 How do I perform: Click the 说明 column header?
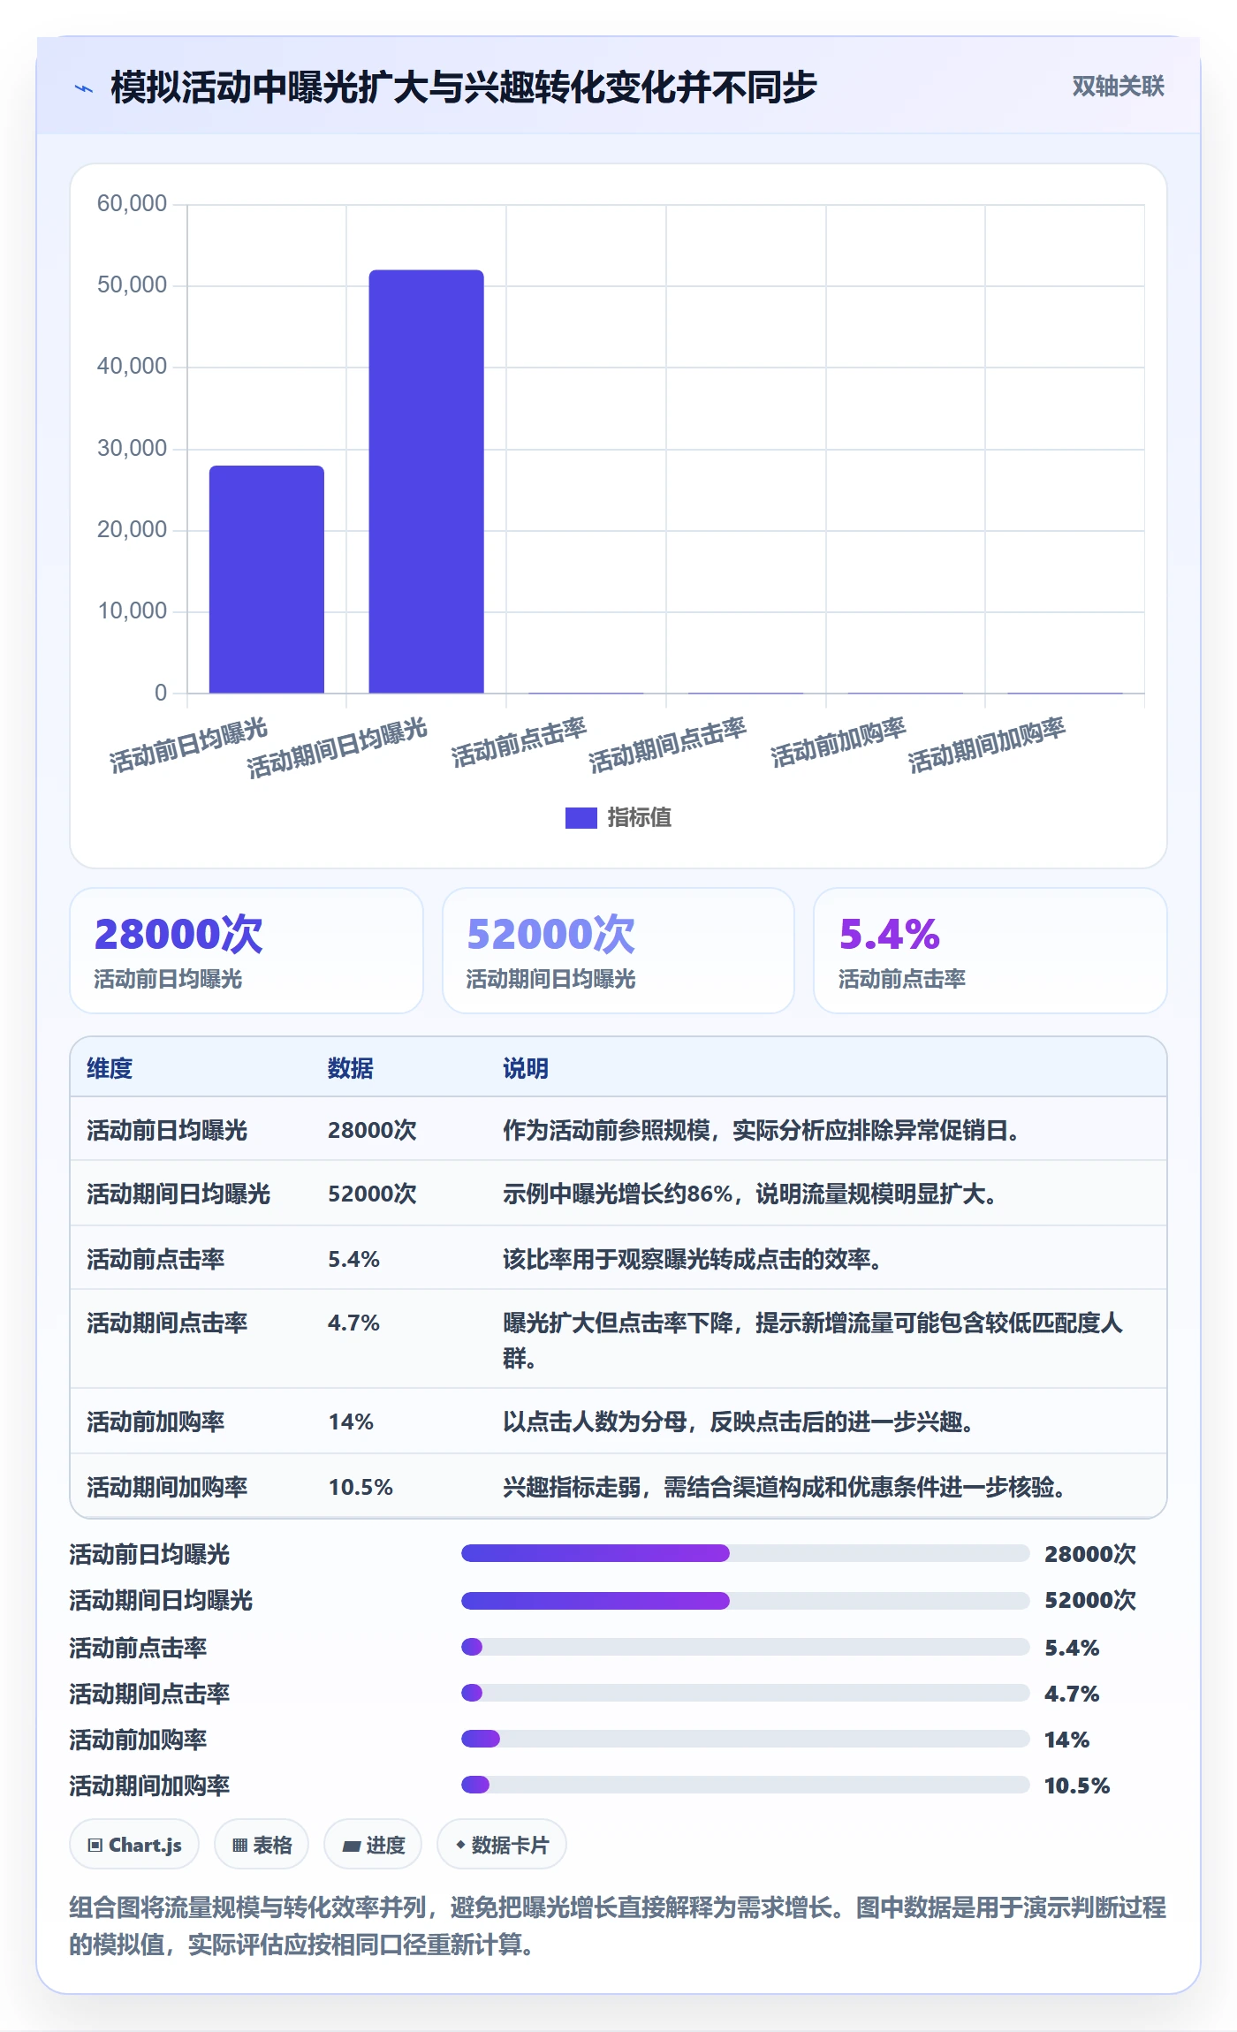(x=526, y=1068)
